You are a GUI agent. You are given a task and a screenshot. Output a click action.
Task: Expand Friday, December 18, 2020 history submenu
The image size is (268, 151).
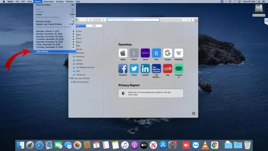54,44
